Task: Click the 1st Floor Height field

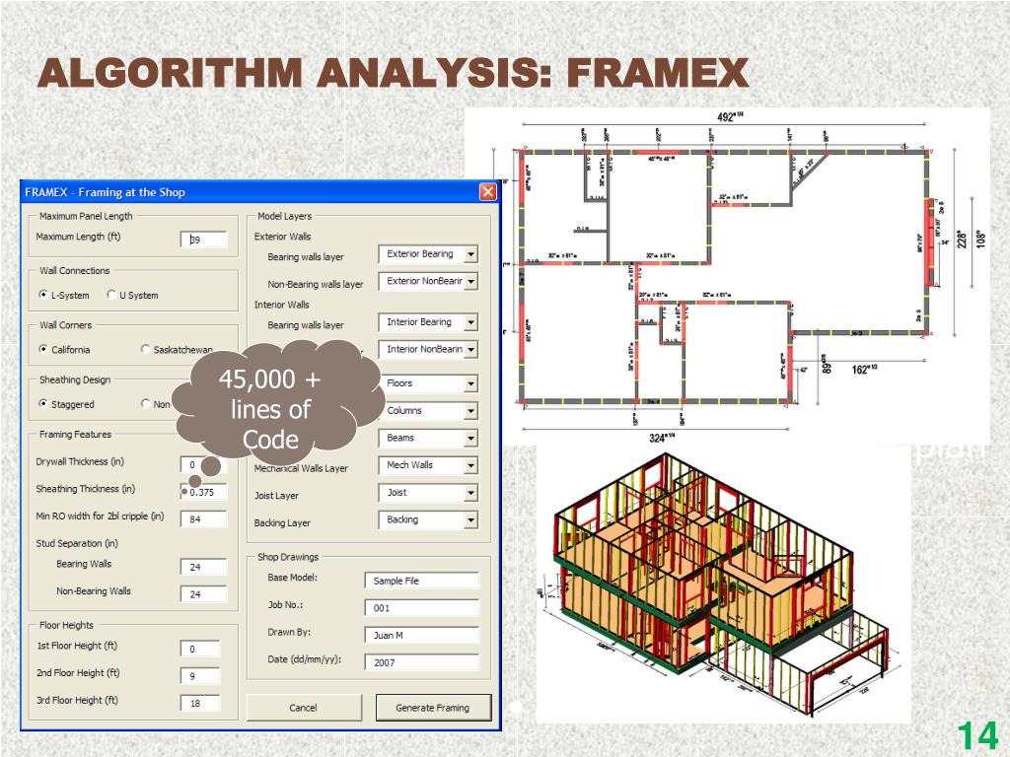Action: [x=200, y=649]
